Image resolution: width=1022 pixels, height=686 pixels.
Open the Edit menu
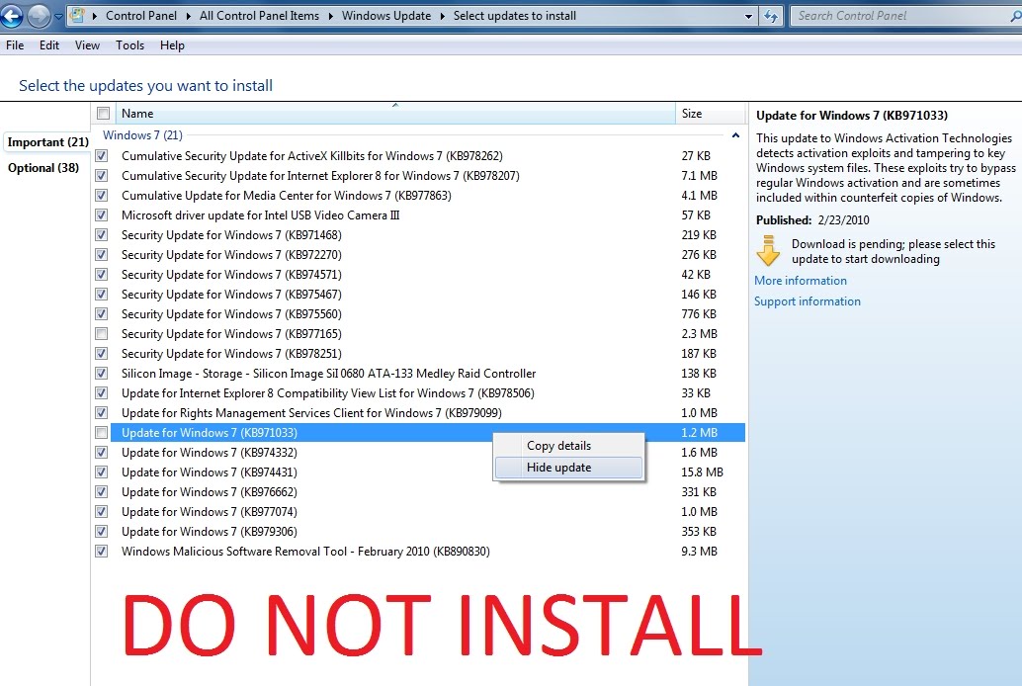click(48, 45)
